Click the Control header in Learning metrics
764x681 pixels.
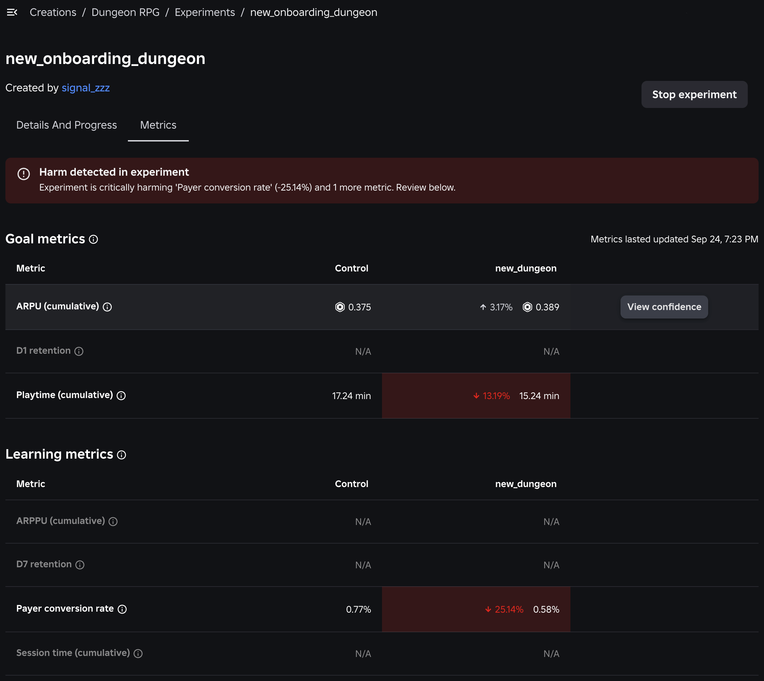coord(352,484)
